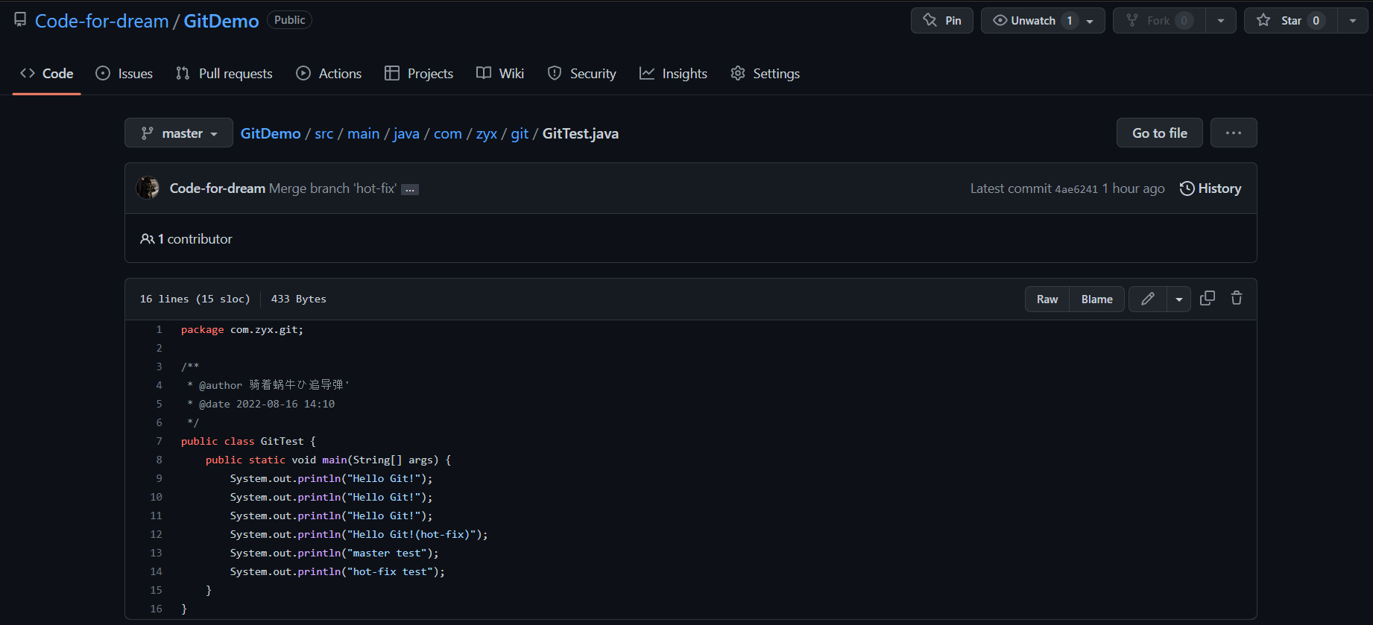The height and width of the screenshot is (625, 1373).
Task: Open the Settings tab
Action: tap(766, 73)
